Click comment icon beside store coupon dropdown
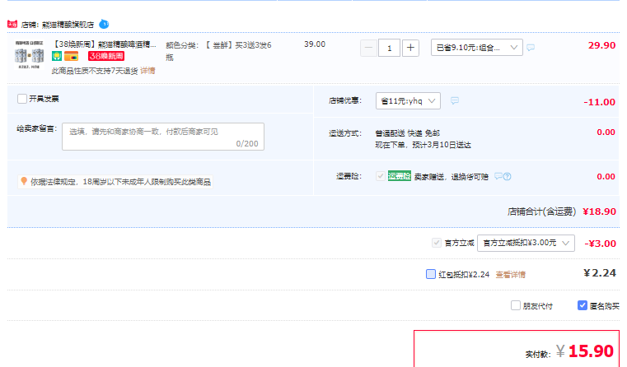This screenshot has width=627, height=367. tap(455, 100)
